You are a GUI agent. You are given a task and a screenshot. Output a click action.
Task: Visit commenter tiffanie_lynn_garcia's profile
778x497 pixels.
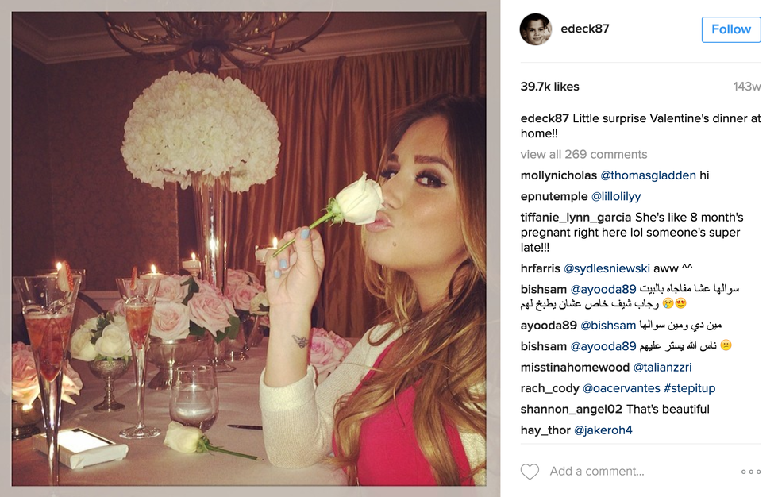(x=576, y=218)
